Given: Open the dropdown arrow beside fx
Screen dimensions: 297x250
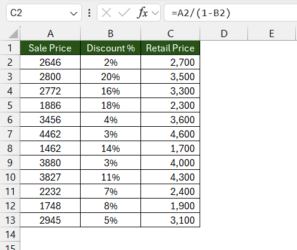Looking at the screenshot, I should 155,13.
